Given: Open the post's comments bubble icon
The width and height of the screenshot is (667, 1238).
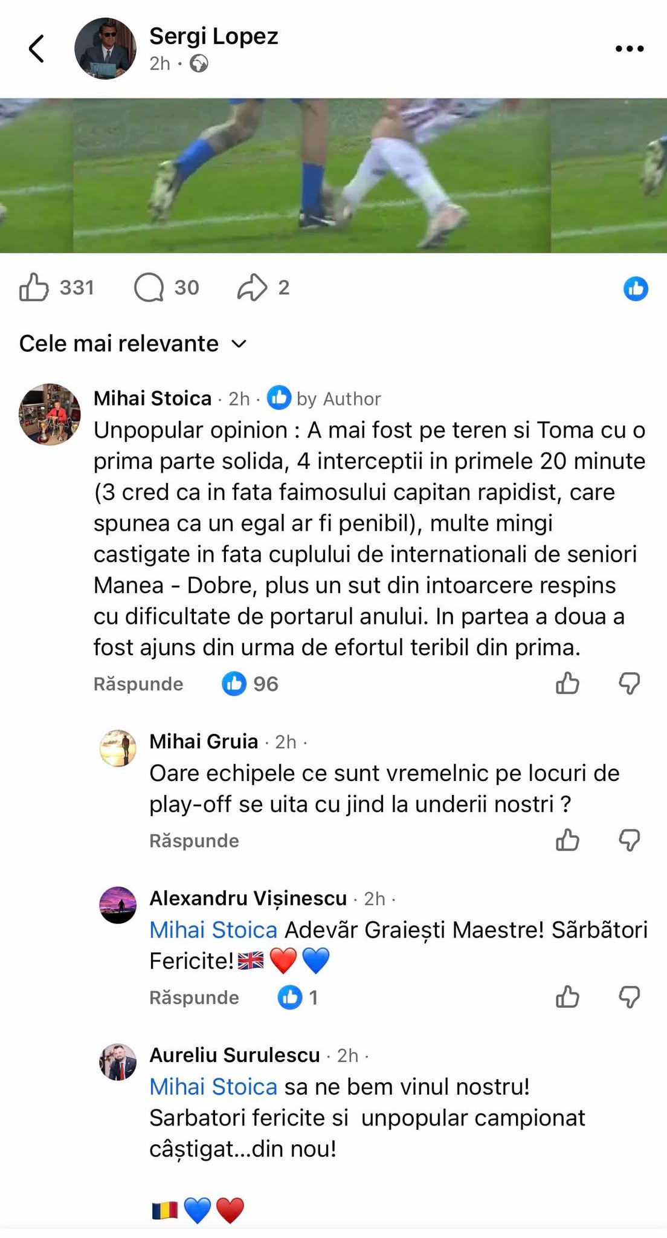Looking at the screenshot, I should tap(149, 287).
